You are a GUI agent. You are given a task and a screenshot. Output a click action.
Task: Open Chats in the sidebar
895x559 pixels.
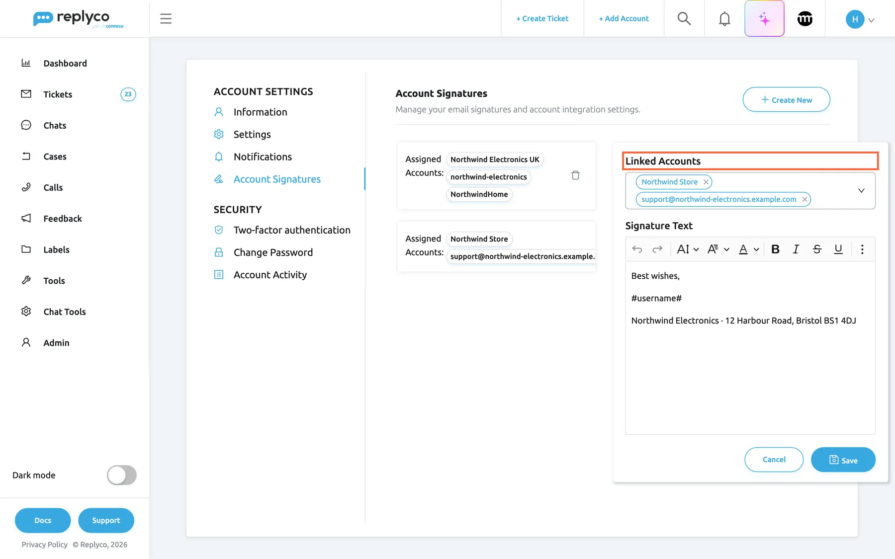55,125
